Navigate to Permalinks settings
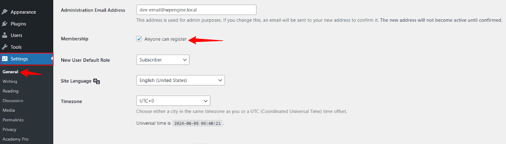This screenshot has height=144, width=506. (x=13, y=120)
